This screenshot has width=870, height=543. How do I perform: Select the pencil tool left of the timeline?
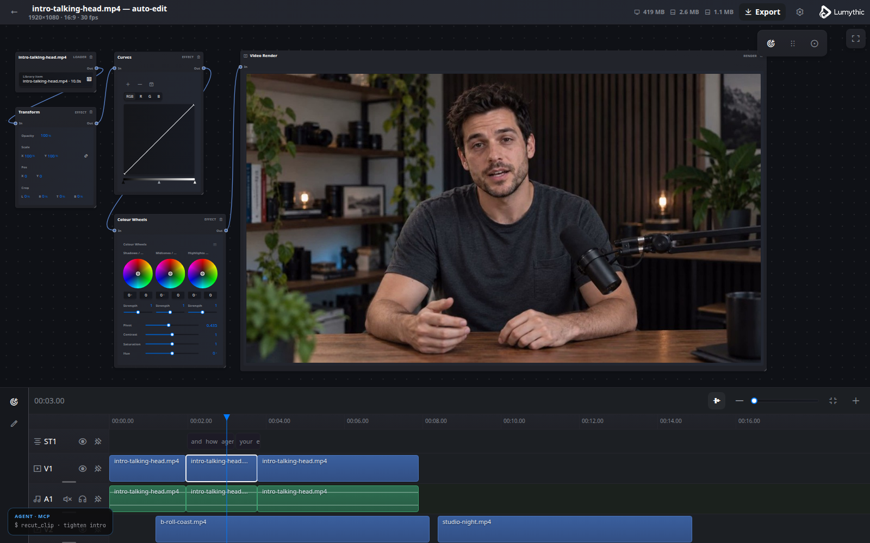(x=14, y=424)
